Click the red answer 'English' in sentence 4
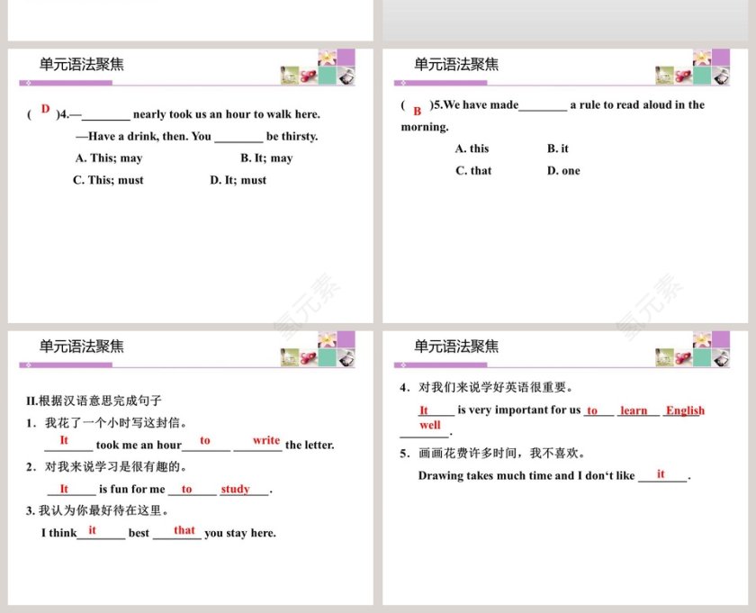 (685, 410)
